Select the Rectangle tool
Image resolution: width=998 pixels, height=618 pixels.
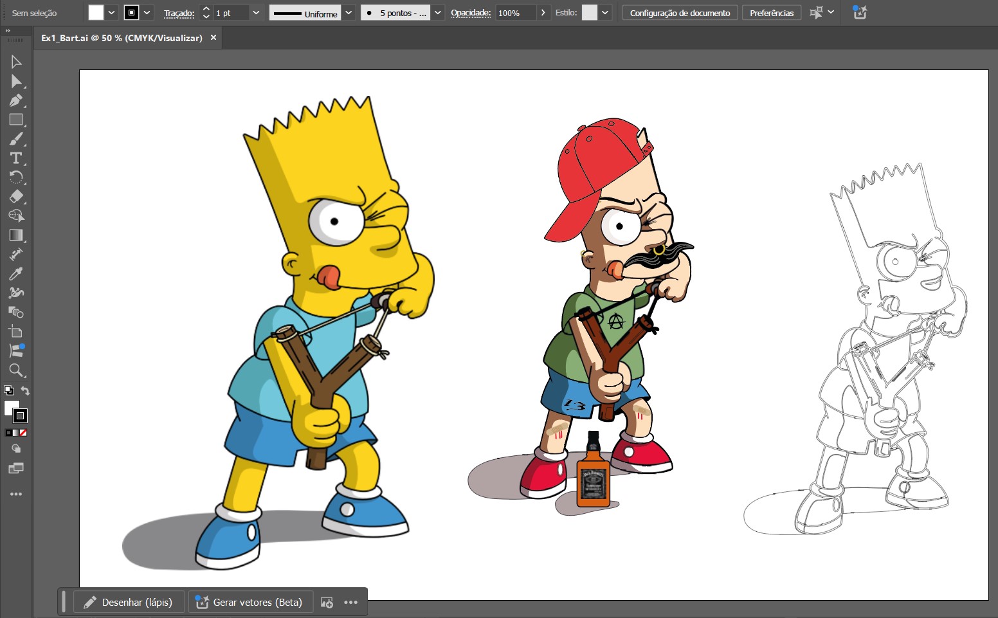click(x=16, y=120)
